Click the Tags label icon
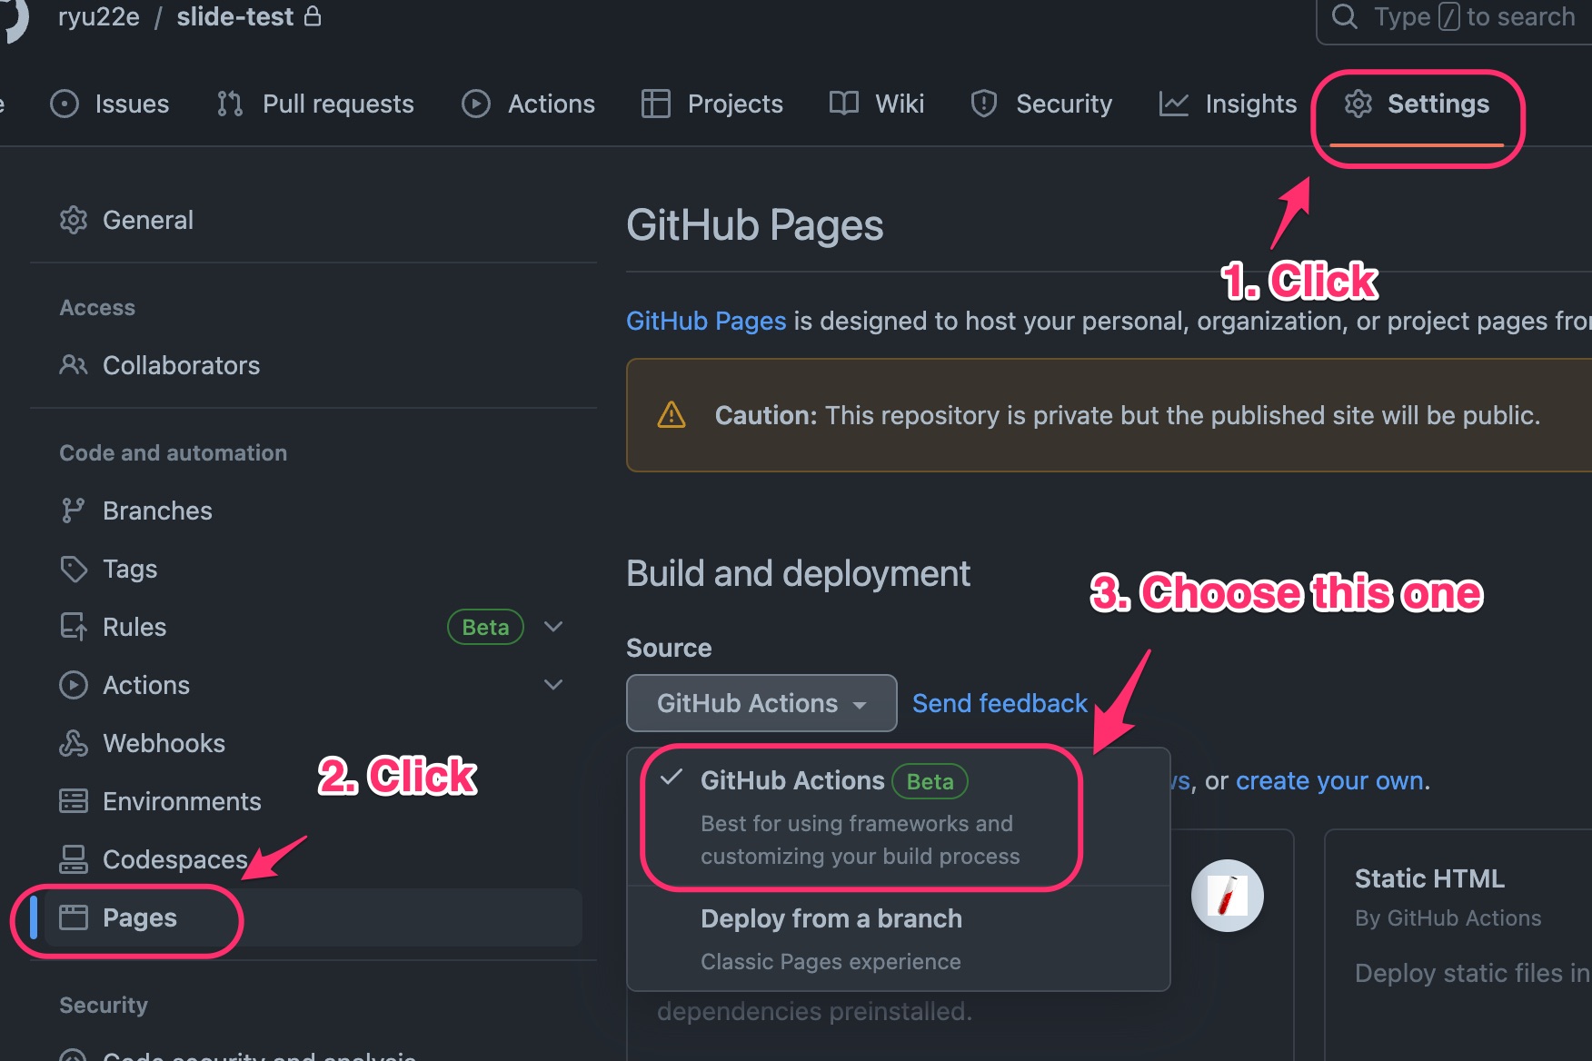Screen dimensions: 1592x1061 tap(74, 569)
